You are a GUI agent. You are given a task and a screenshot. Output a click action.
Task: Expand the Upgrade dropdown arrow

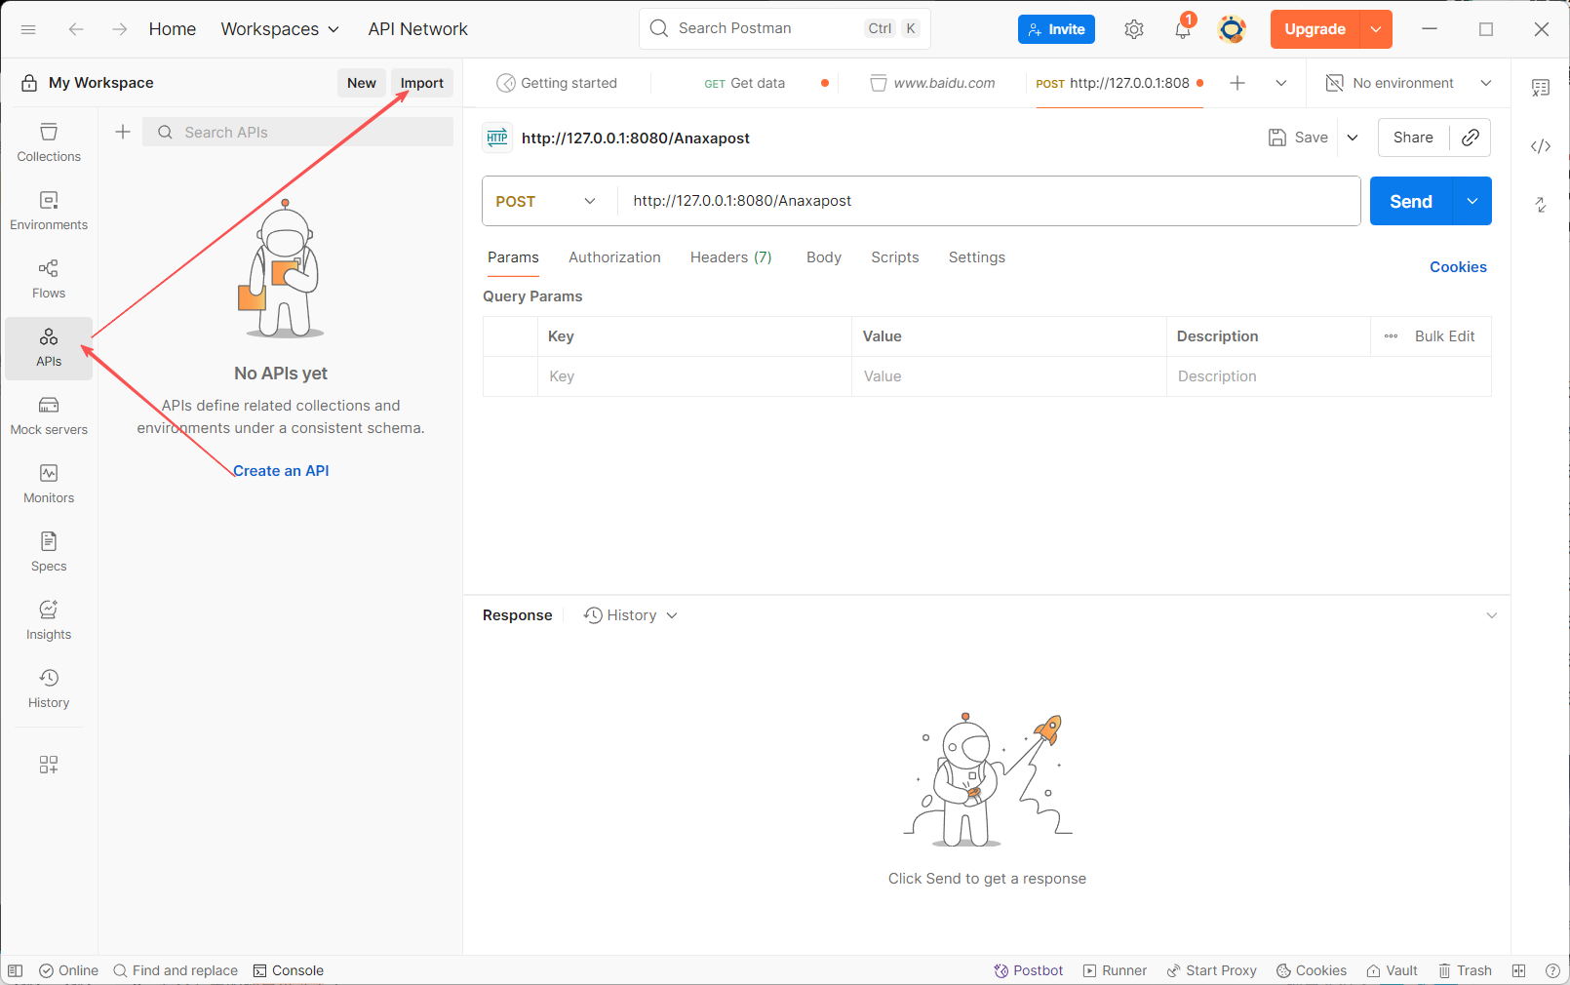click(1376, 29)
